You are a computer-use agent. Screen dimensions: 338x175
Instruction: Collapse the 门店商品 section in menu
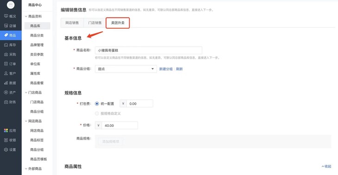click(26, 92)
